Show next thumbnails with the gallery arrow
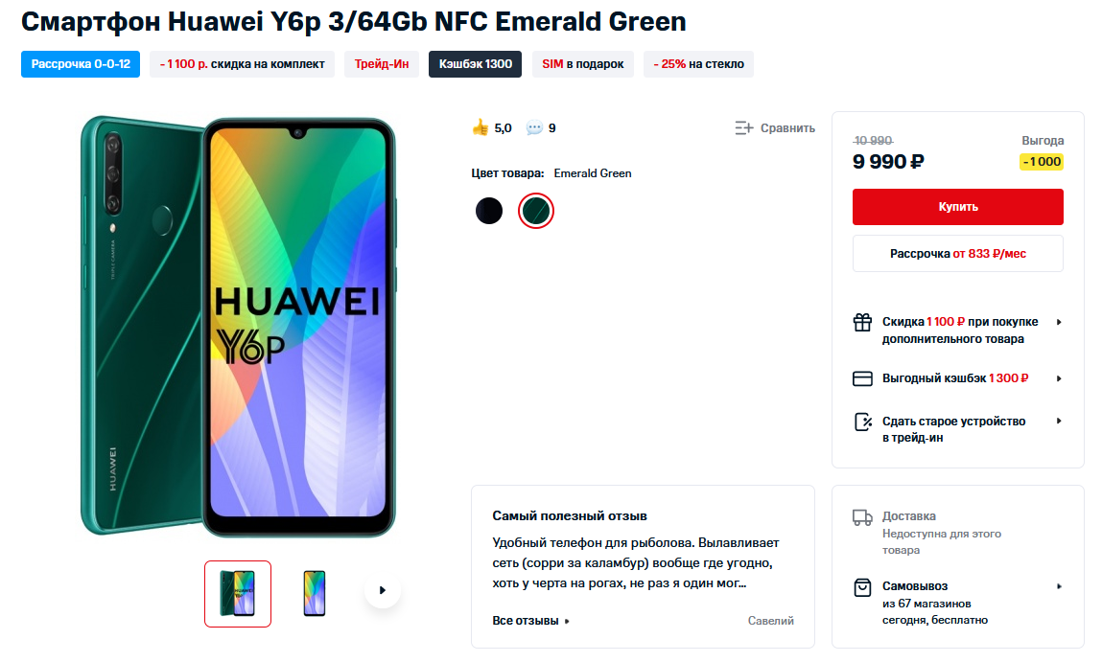Image resolution: width=1102 pixels, height=662 pixels. coord(383,590)
